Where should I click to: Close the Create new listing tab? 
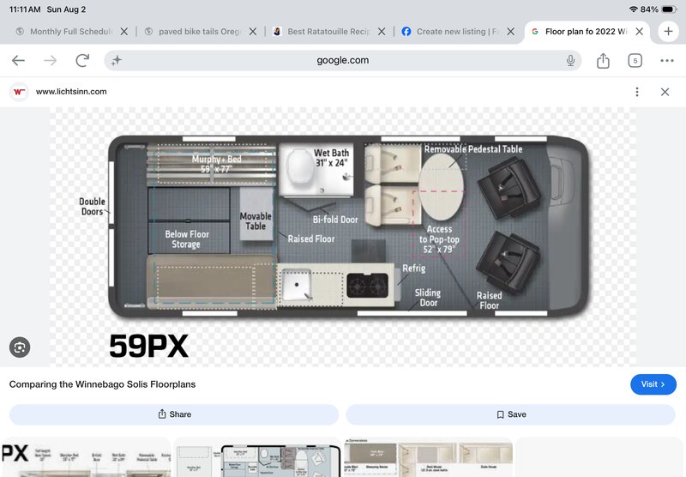[x=510, y=32]
